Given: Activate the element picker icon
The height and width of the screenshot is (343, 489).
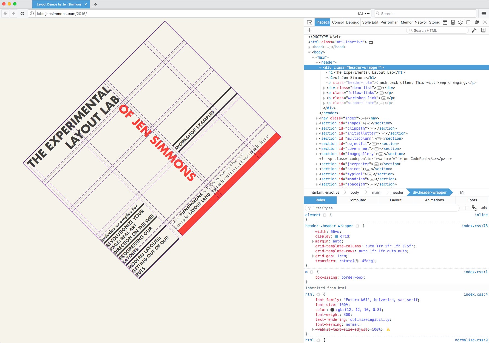Looking at the screenshot, I should [x=309, y=22].
